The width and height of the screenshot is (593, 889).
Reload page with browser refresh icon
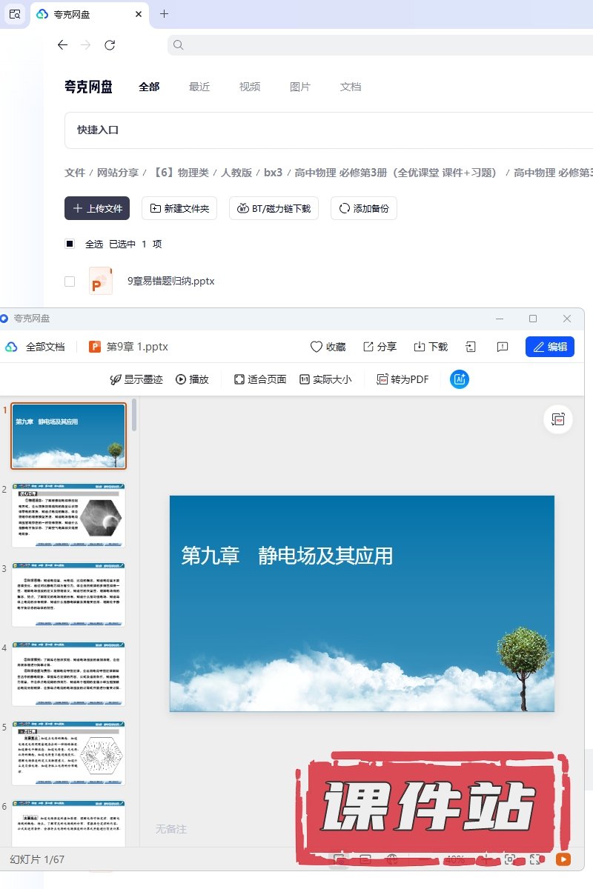110,45
